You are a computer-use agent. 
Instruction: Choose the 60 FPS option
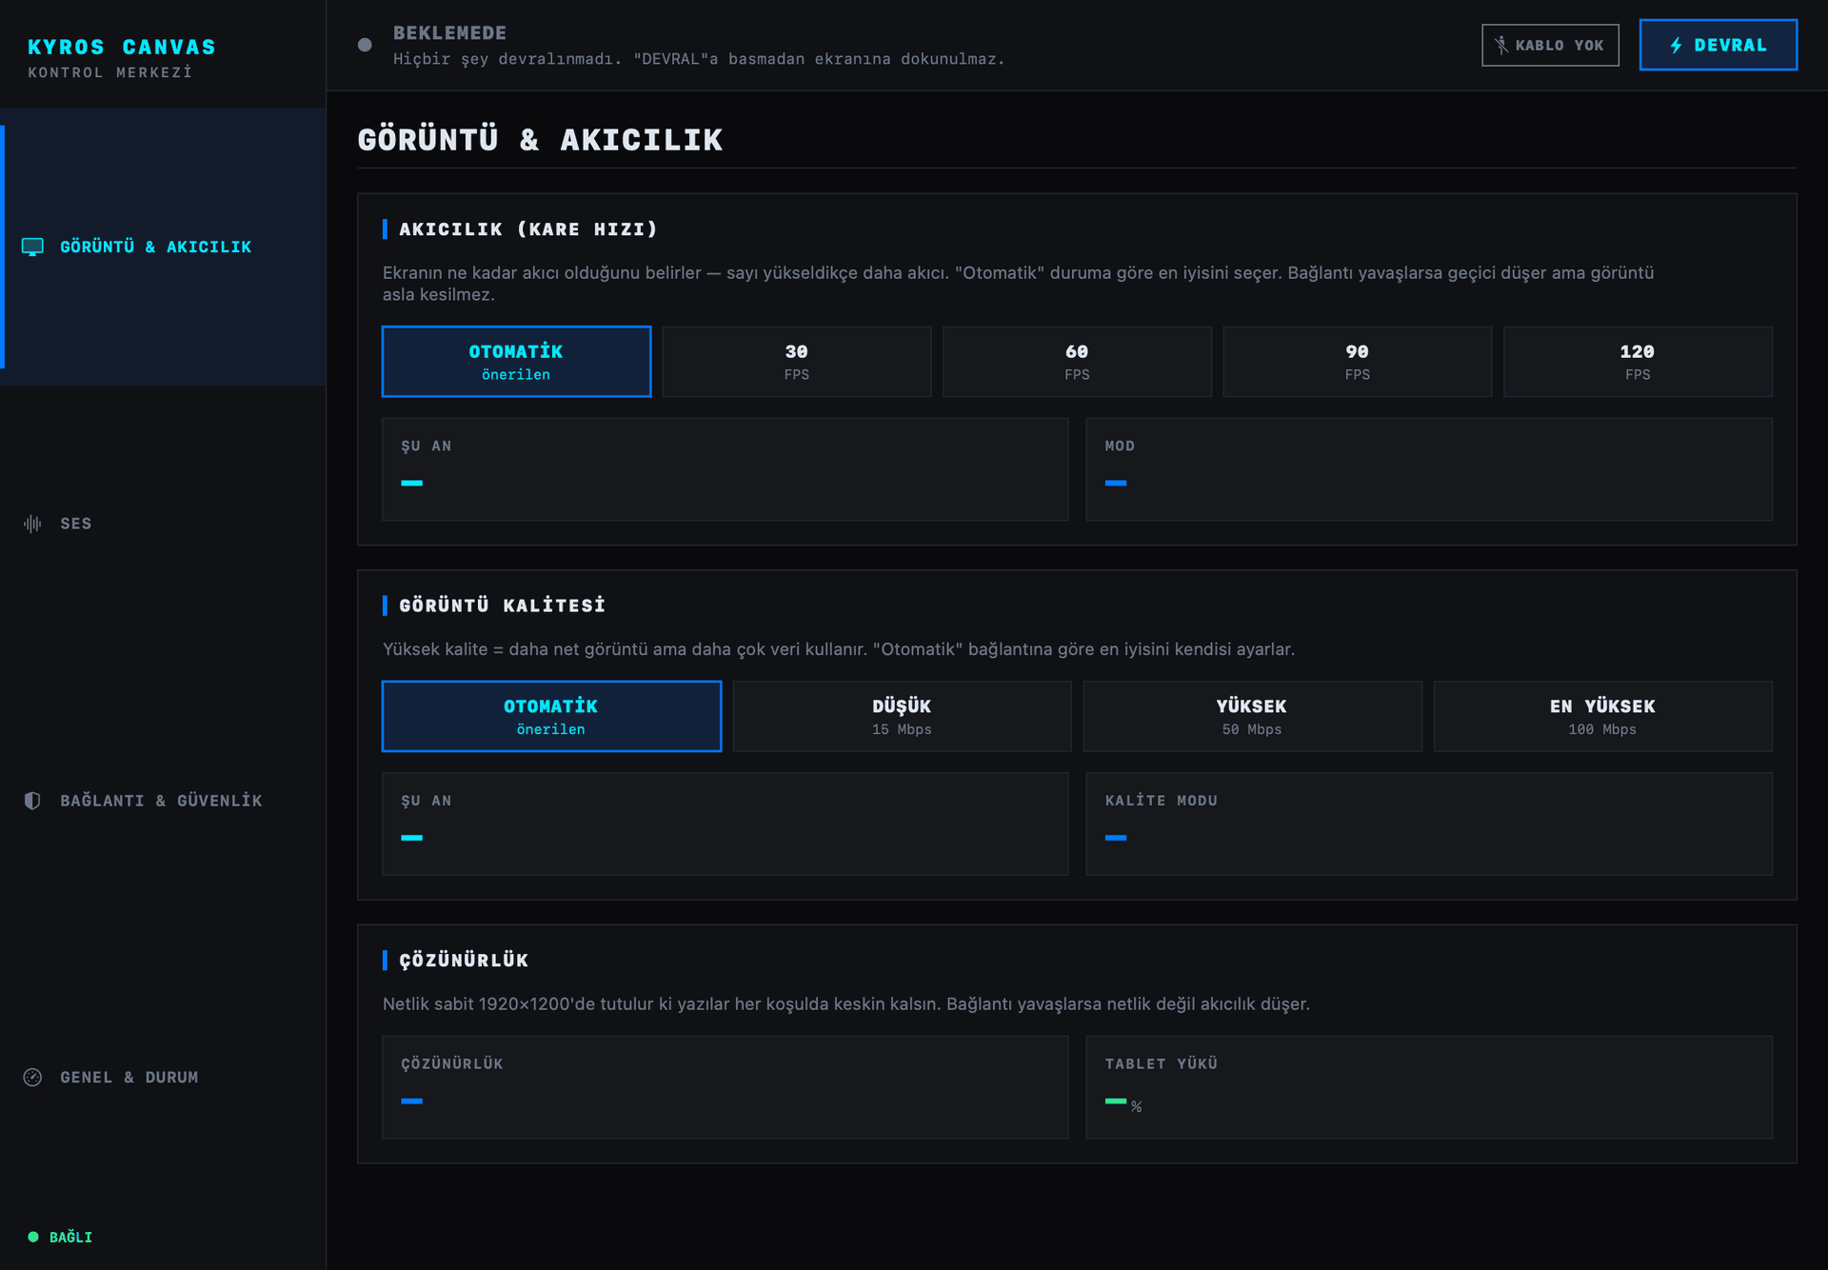tap(1077, 362)
